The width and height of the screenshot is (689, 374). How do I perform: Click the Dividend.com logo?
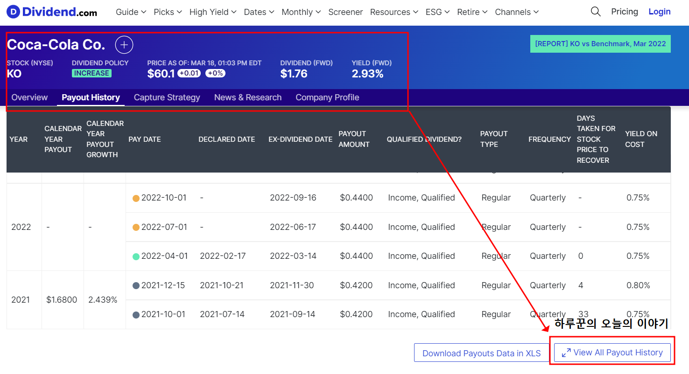coord(52,12)
